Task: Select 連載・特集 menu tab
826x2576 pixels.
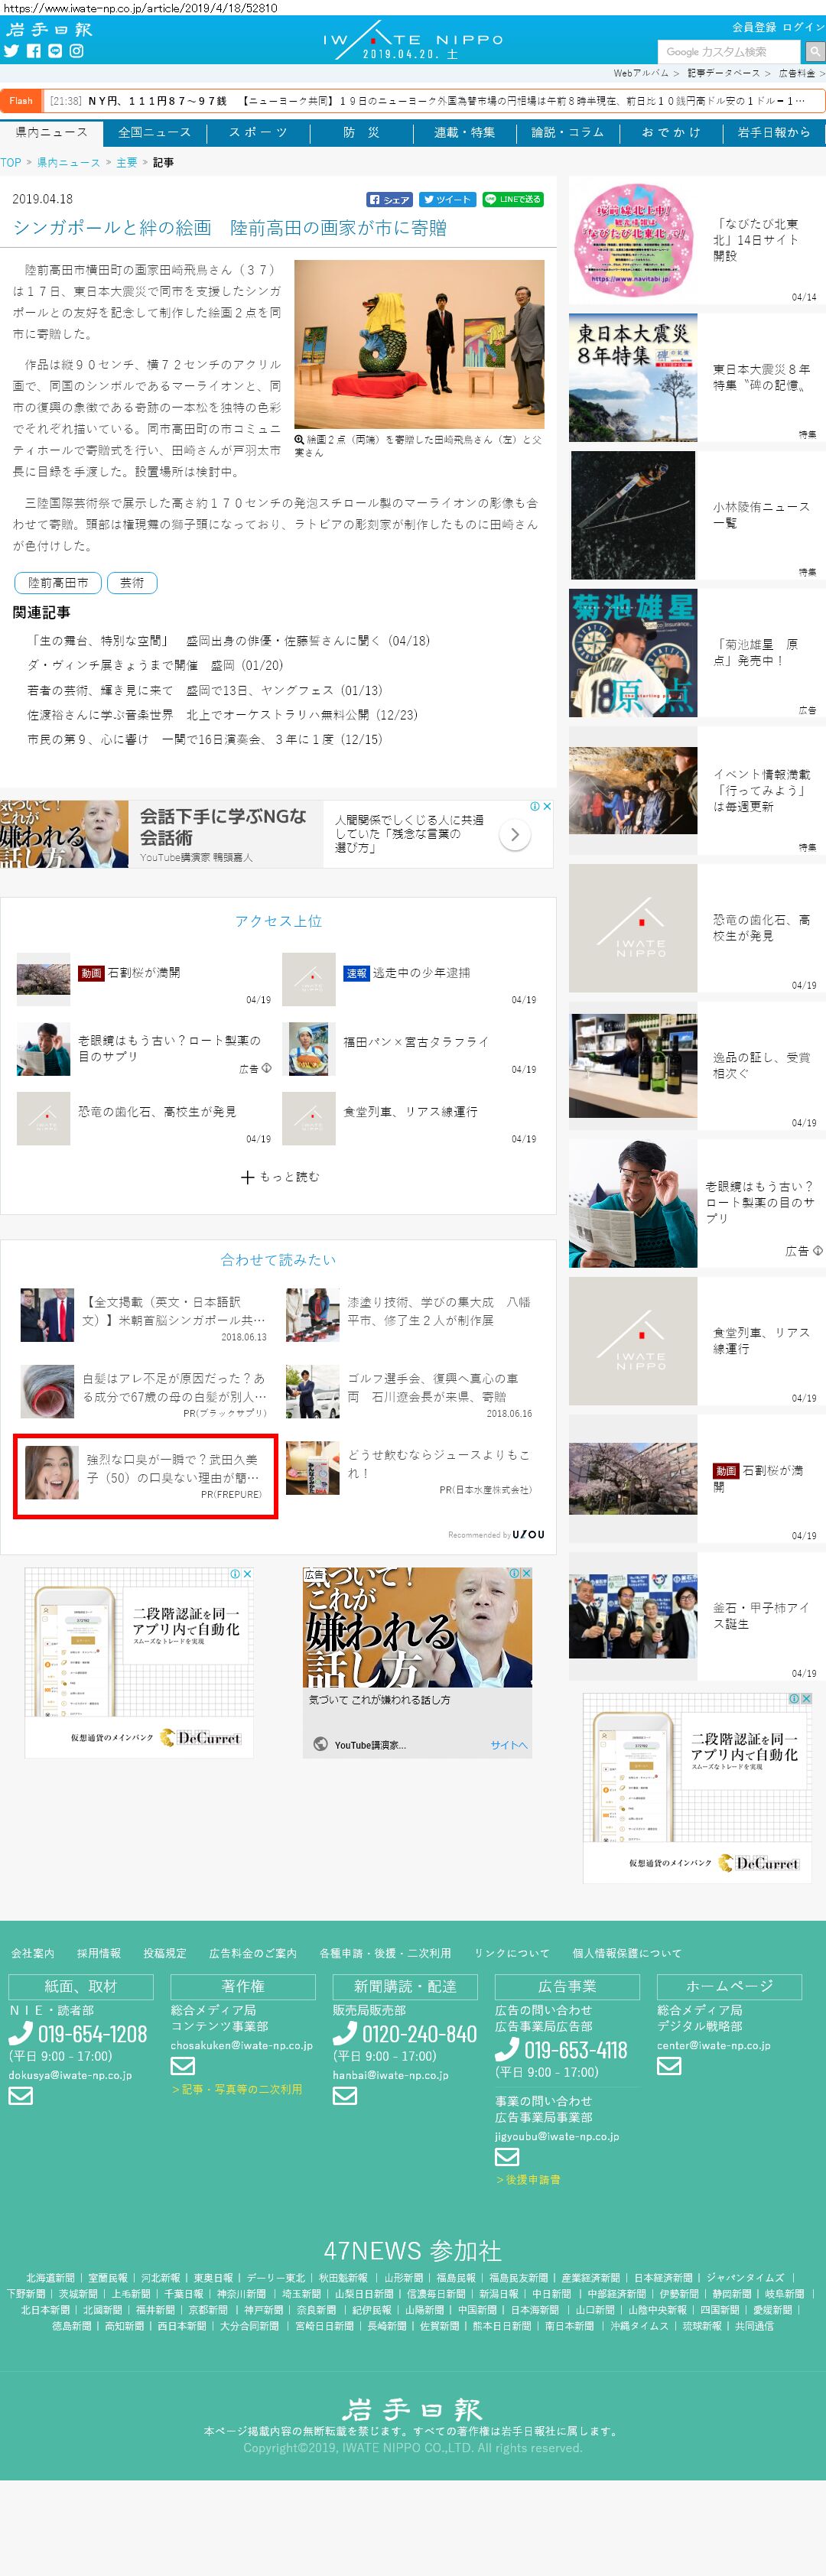Action: point(464,132)
